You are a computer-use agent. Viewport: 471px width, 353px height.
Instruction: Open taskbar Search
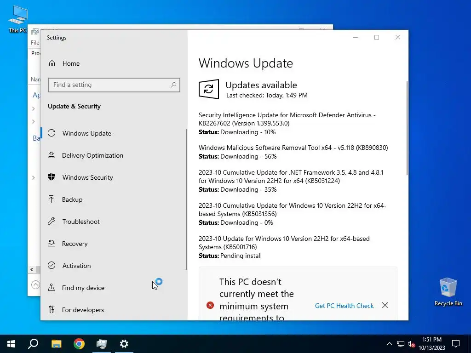pyautogui.click(x=33, y=344)
